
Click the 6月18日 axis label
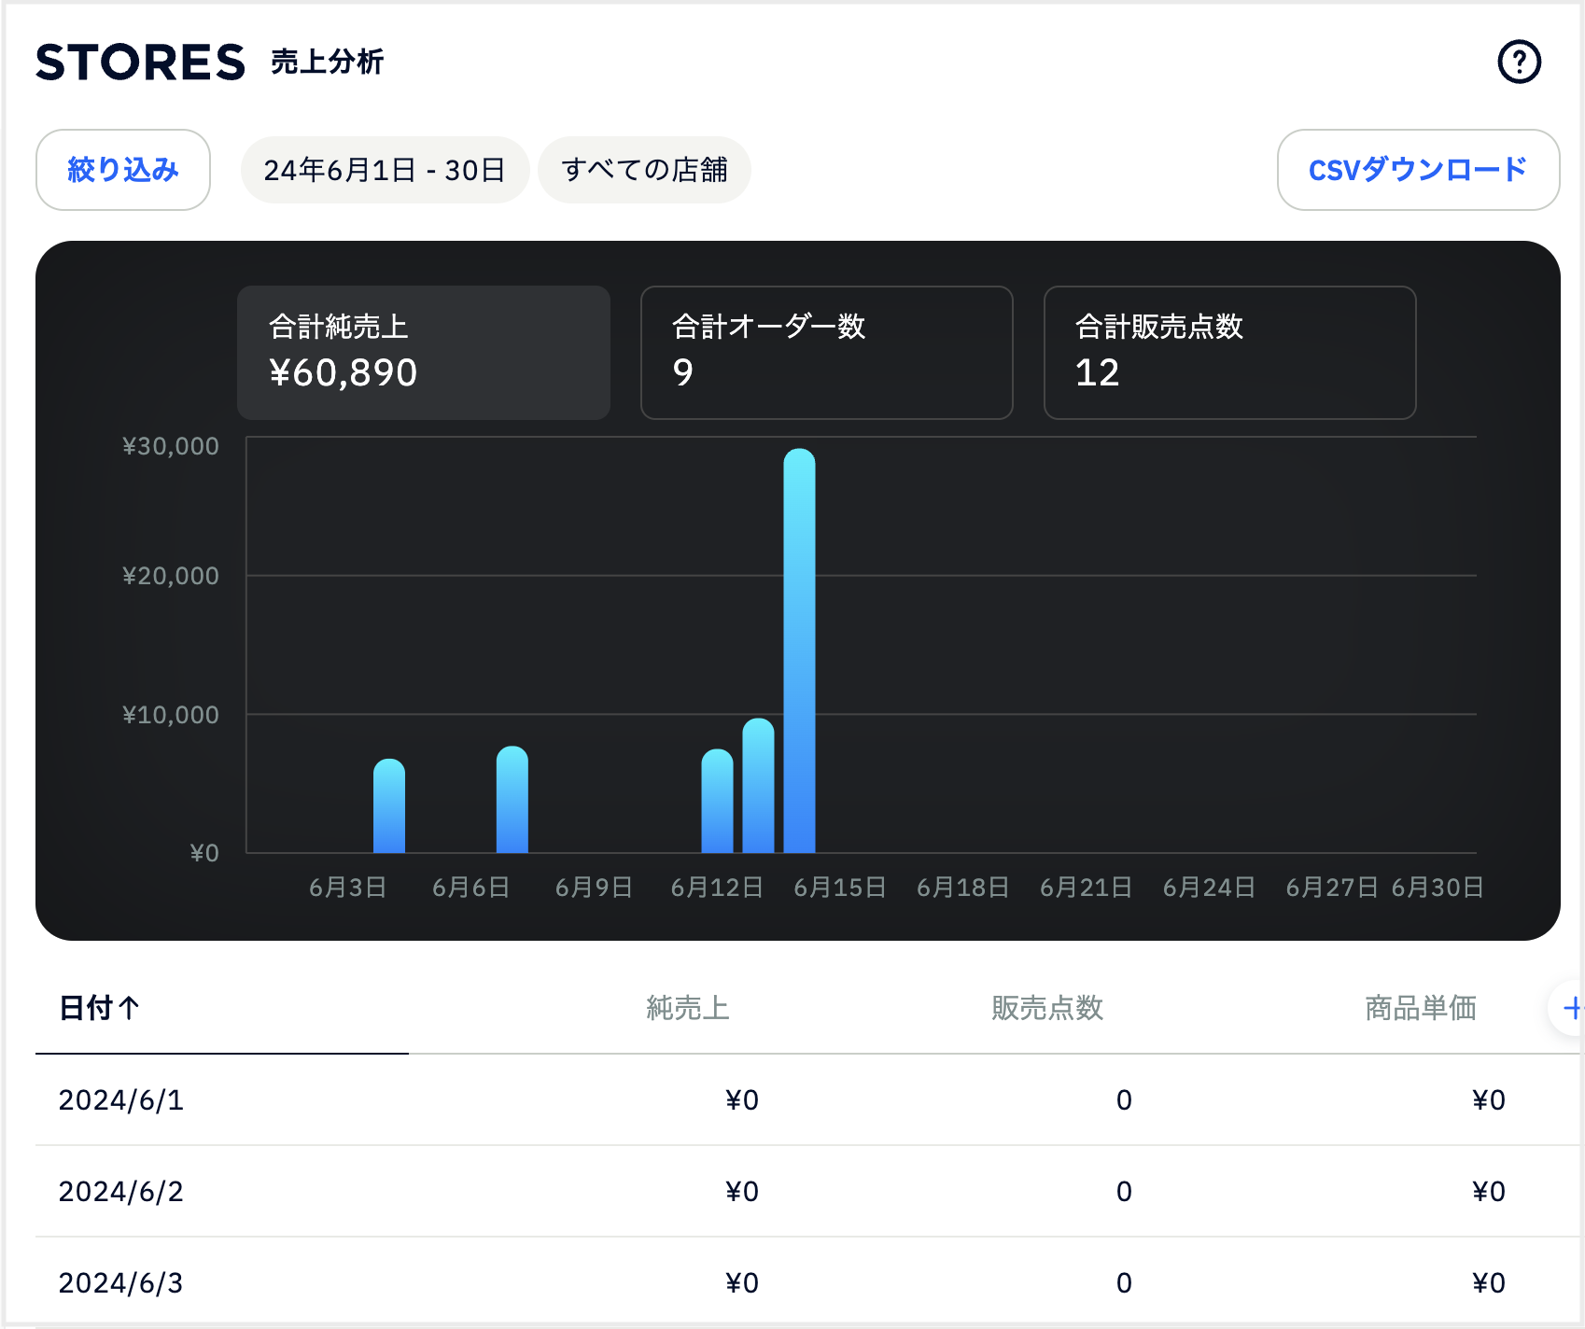962,888
